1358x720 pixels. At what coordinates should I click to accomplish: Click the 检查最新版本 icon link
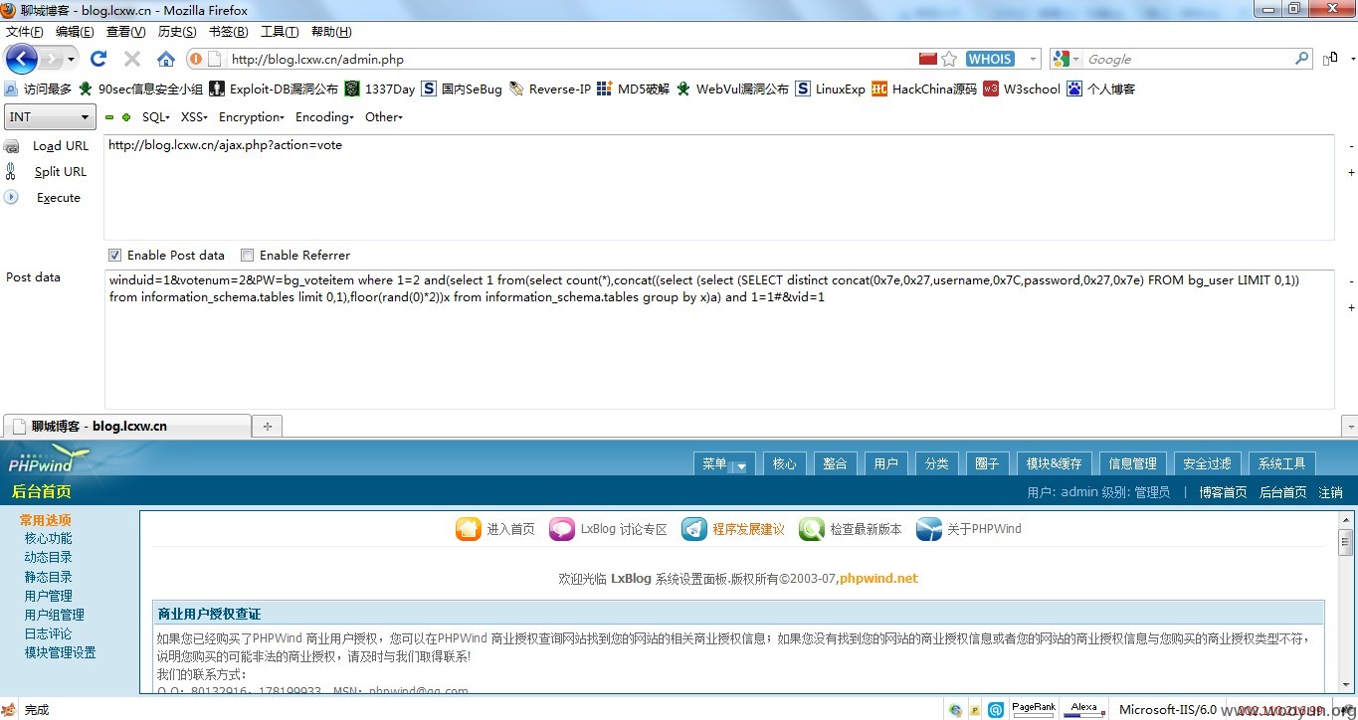pos(851,529)
